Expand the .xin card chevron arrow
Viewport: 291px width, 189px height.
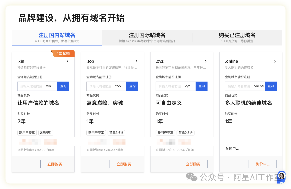point(67,61)
